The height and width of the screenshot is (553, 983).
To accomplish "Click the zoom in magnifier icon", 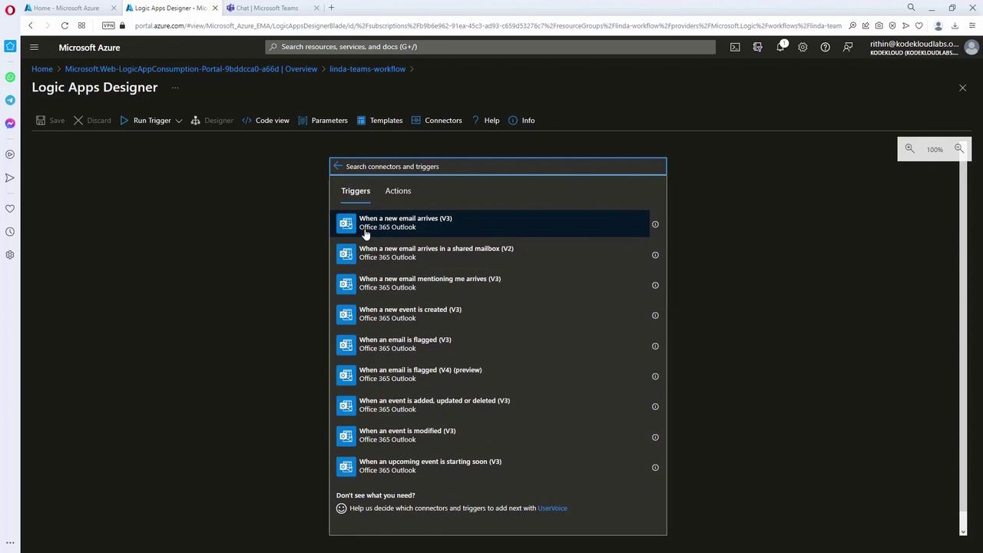I will 909,149.
